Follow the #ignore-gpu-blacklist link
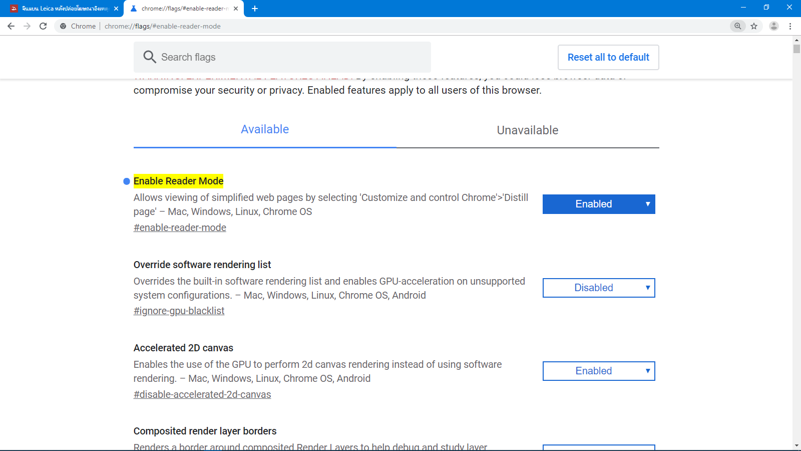801x451 pixels. click(179, 311)
